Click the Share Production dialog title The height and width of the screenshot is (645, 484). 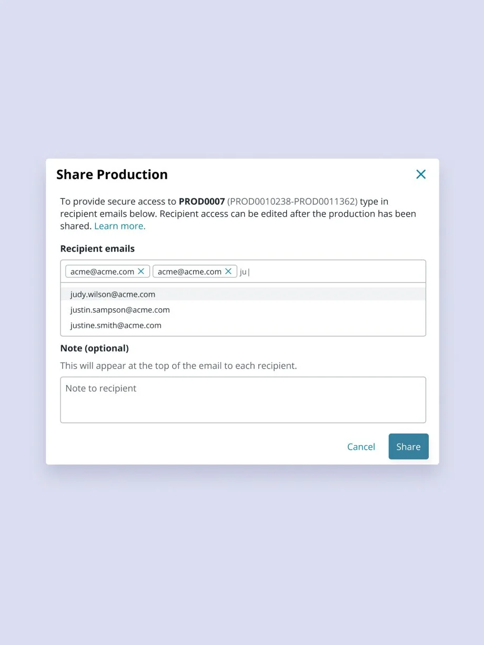pos(112,175)
